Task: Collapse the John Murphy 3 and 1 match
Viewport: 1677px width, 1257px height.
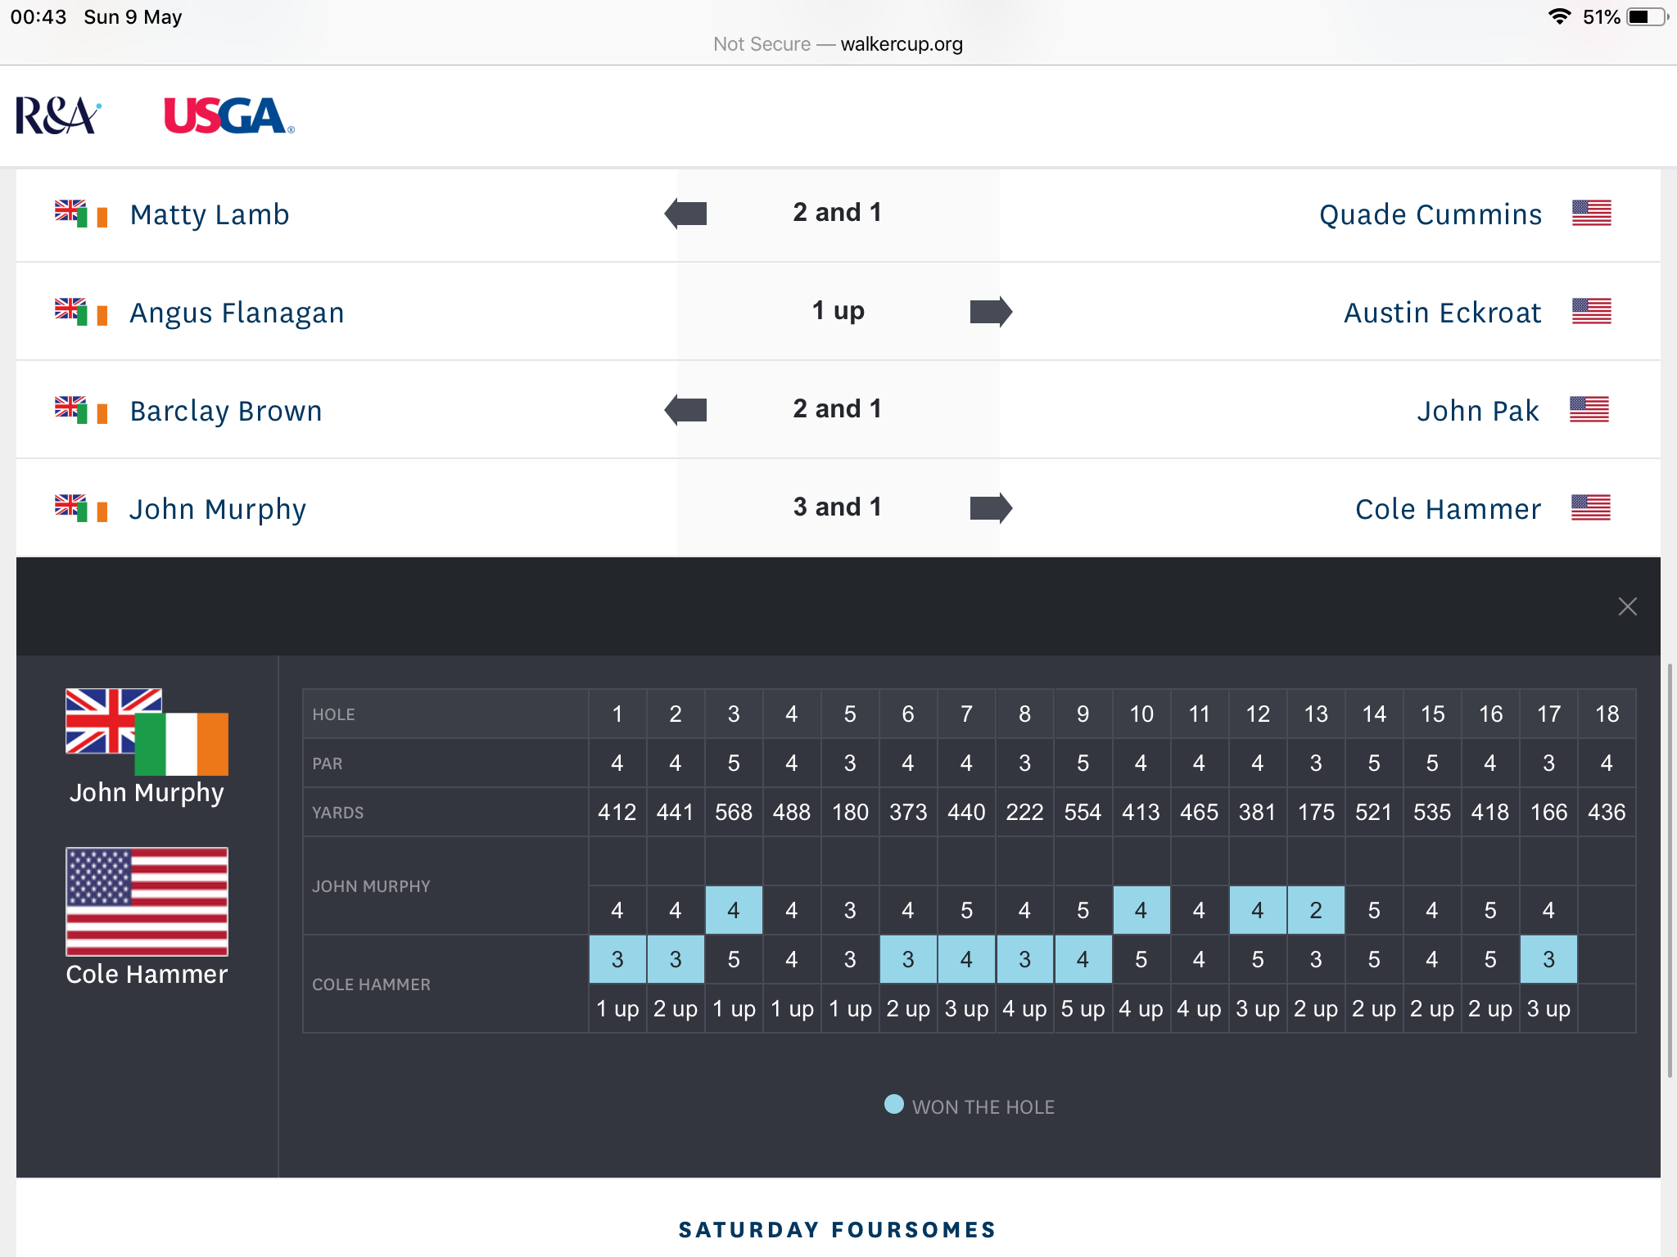Action: pos(837,507)
